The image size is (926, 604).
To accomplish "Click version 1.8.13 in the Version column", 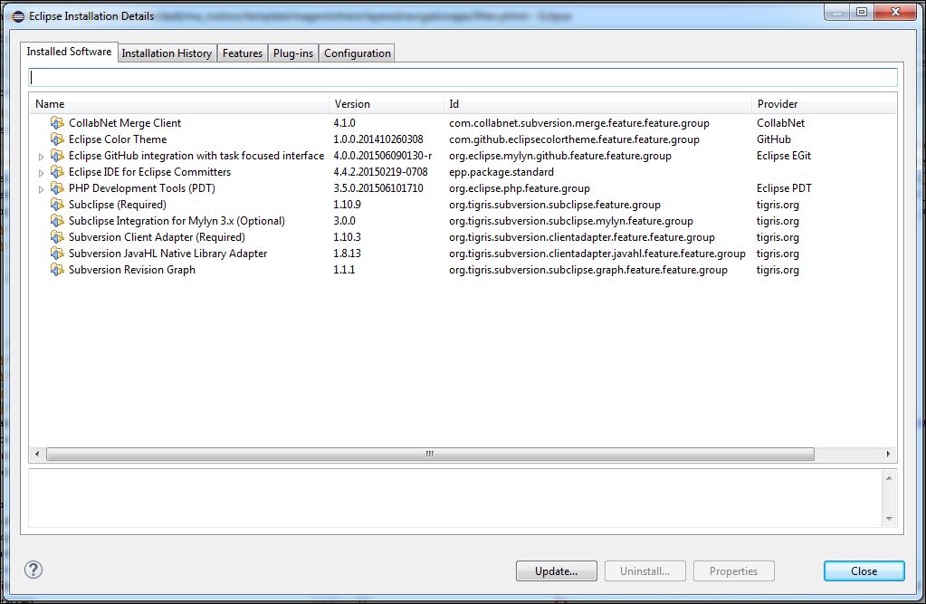I will coord(348,254).
